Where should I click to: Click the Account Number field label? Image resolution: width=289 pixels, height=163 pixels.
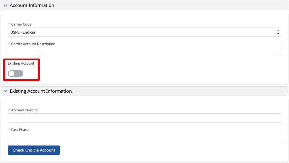pos(25,110)
